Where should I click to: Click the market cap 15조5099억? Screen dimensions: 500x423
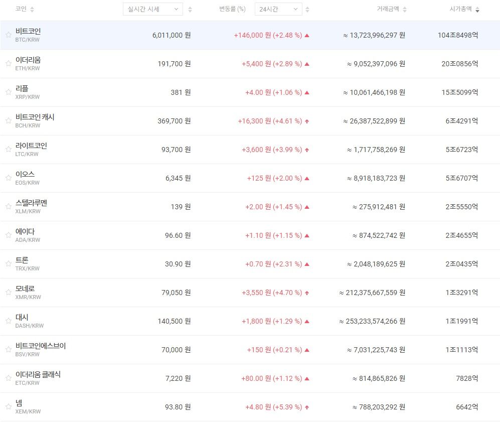(459, 92)
